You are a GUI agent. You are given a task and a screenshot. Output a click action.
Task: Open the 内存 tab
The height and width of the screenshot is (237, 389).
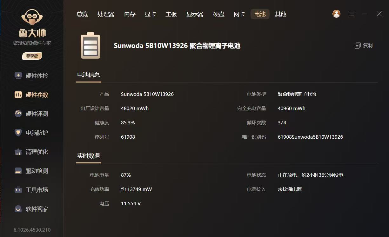coord(130,14)
